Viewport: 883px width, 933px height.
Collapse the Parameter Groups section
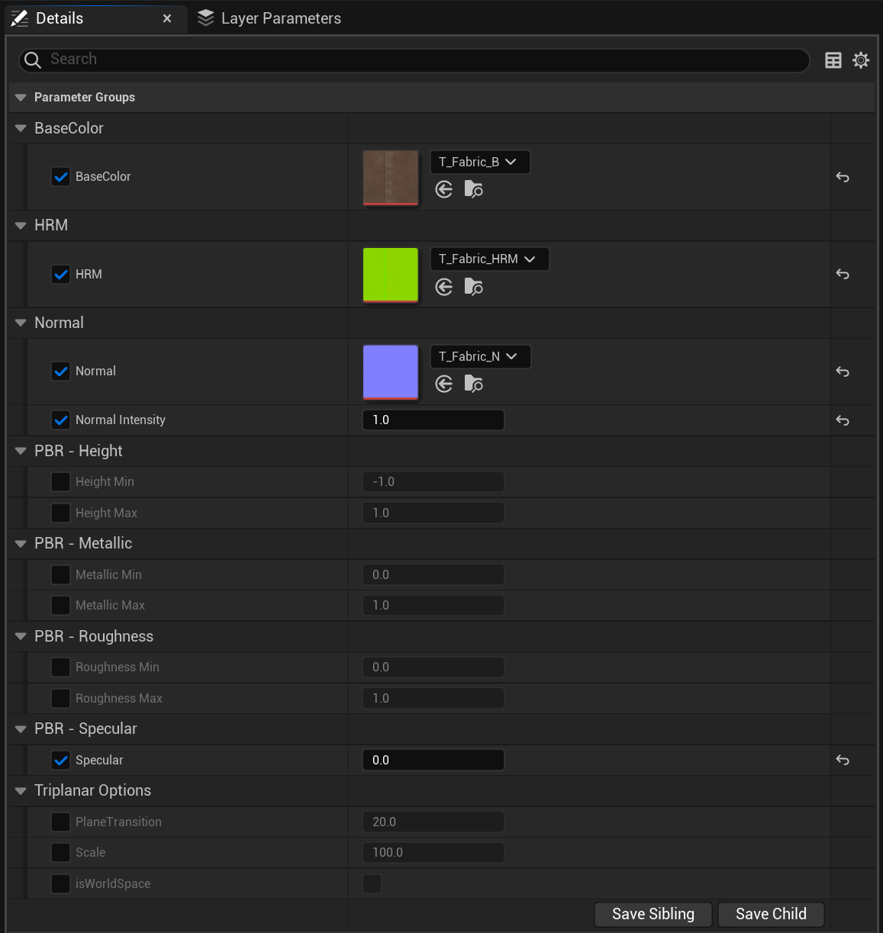point(20,97)
